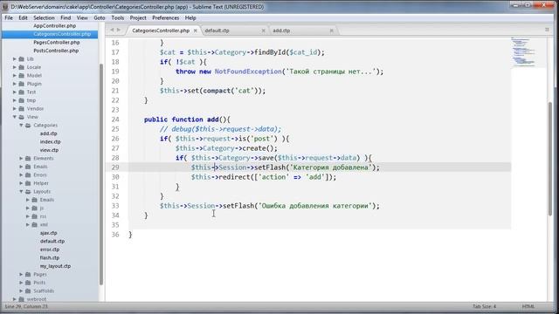The height and width of the screenshot is (314, 559).
Task: Expand the Scaffolds folder
Action: (21, 290)
